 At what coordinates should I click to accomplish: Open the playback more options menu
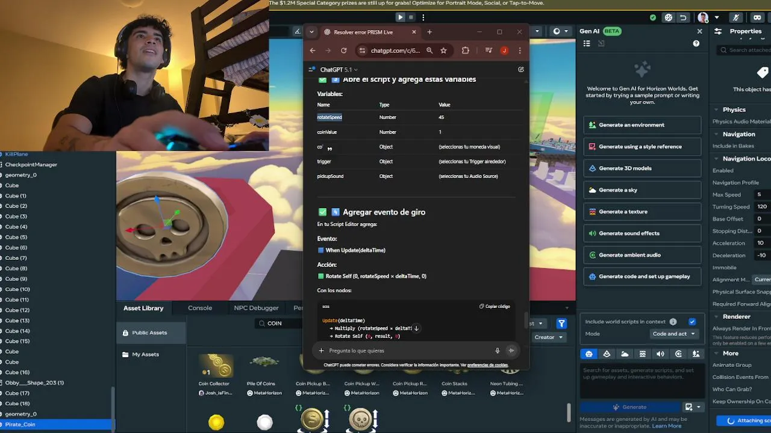pyautogui.click(x=423, y=17)
